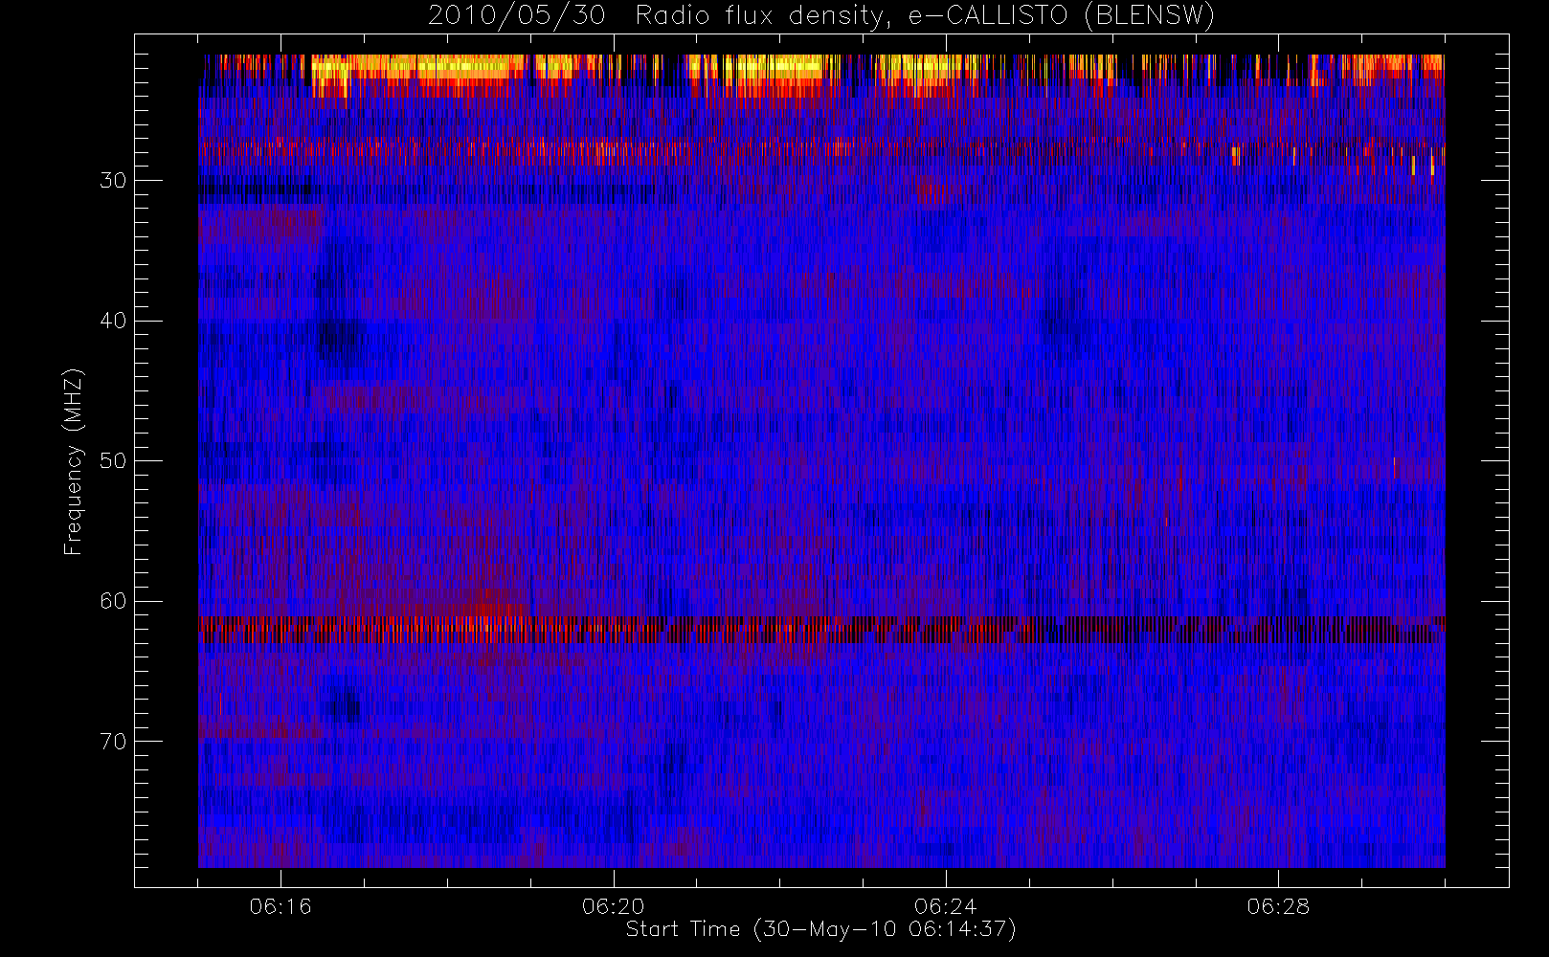Click the "Start Time (30-May-10 06:14:37)" x-axis label

coord(820,929)
